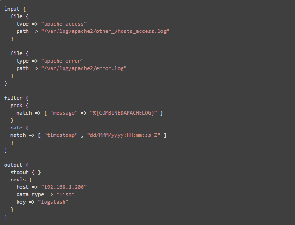Viewport: 295px width, 225px height.
Task: Click the "list" string value
Action: point(65,194)
